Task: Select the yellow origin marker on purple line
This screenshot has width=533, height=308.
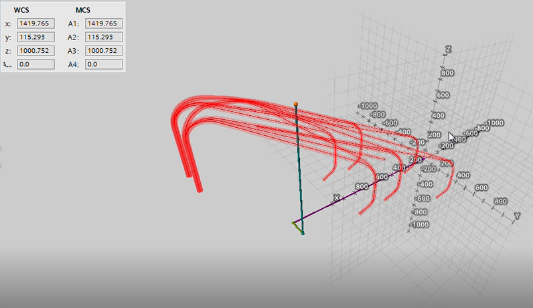Action: (294, 222)
